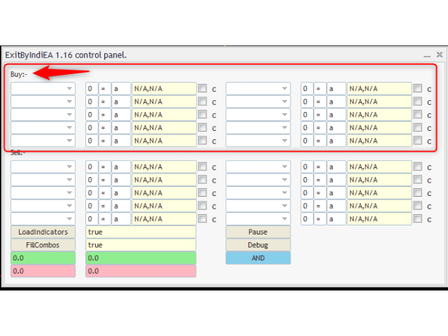The width and height of the screenshot is (448, 336).
Task: Toggle the blue AND logic button
Action: coord(258,258)
